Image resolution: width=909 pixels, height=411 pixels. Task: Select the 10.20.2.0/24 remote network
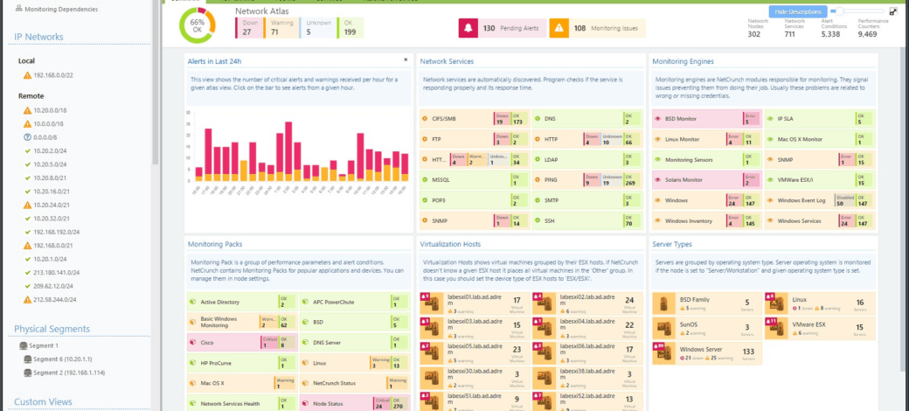point(52,150)
